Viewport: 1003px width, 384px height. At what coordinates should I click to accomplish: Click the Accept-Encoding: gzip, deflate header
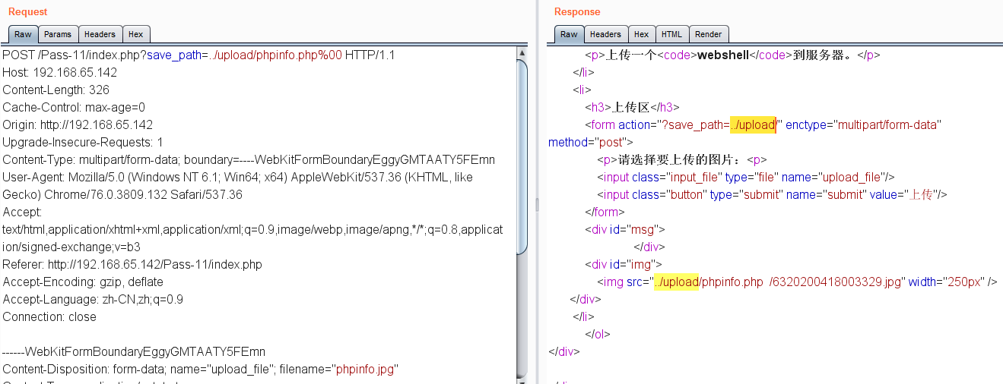[83, 282]
